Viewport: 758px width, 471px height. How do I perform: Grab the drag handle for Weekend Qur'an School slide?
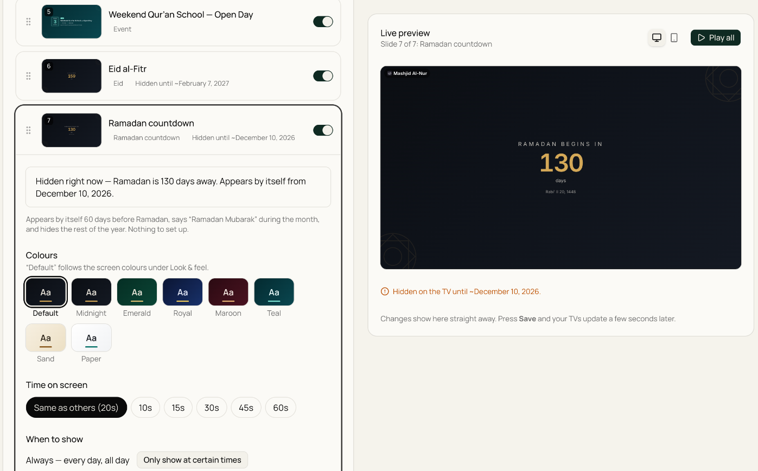point(28,22)
